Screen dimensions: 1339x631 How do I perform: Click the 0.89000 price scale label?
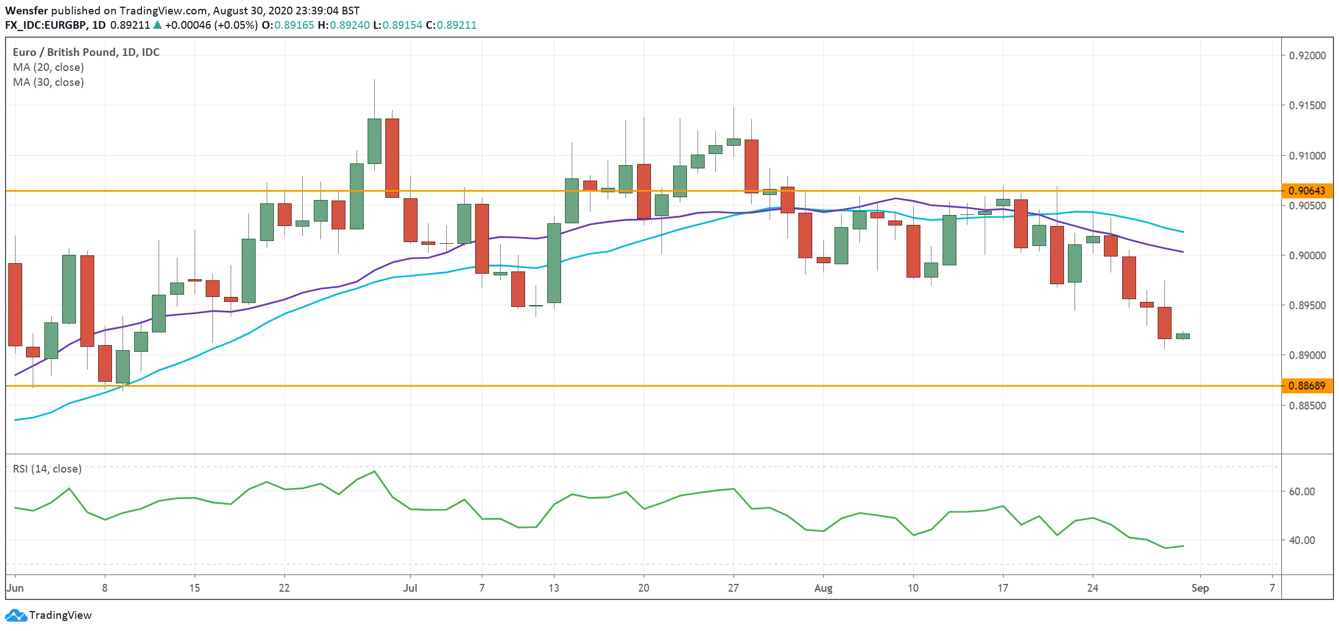click(x=1307, y=355)
